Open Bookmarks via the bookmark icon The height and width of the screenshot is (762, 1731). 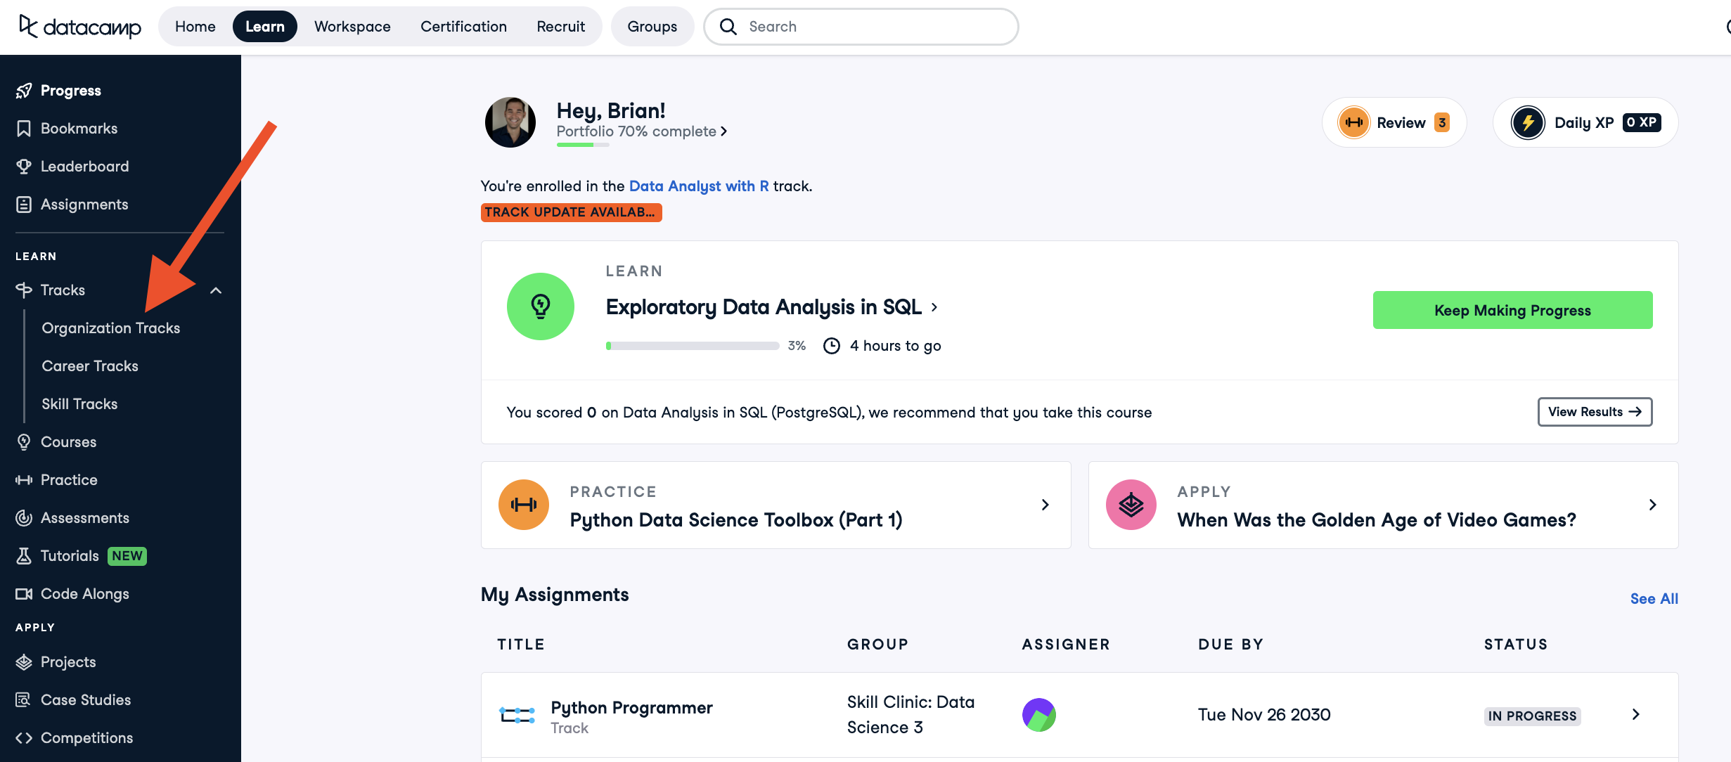[24, 129]
